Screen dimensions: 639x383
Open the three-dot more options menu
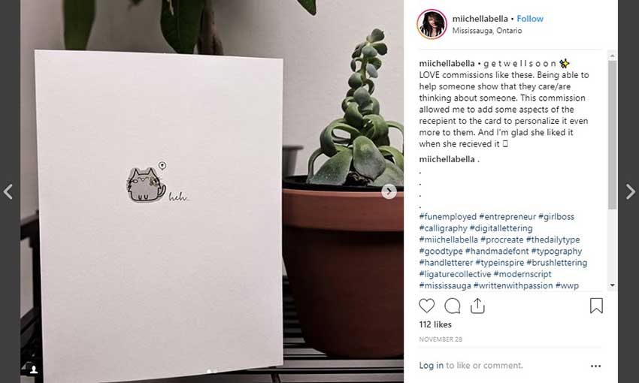tap(596, 366)
